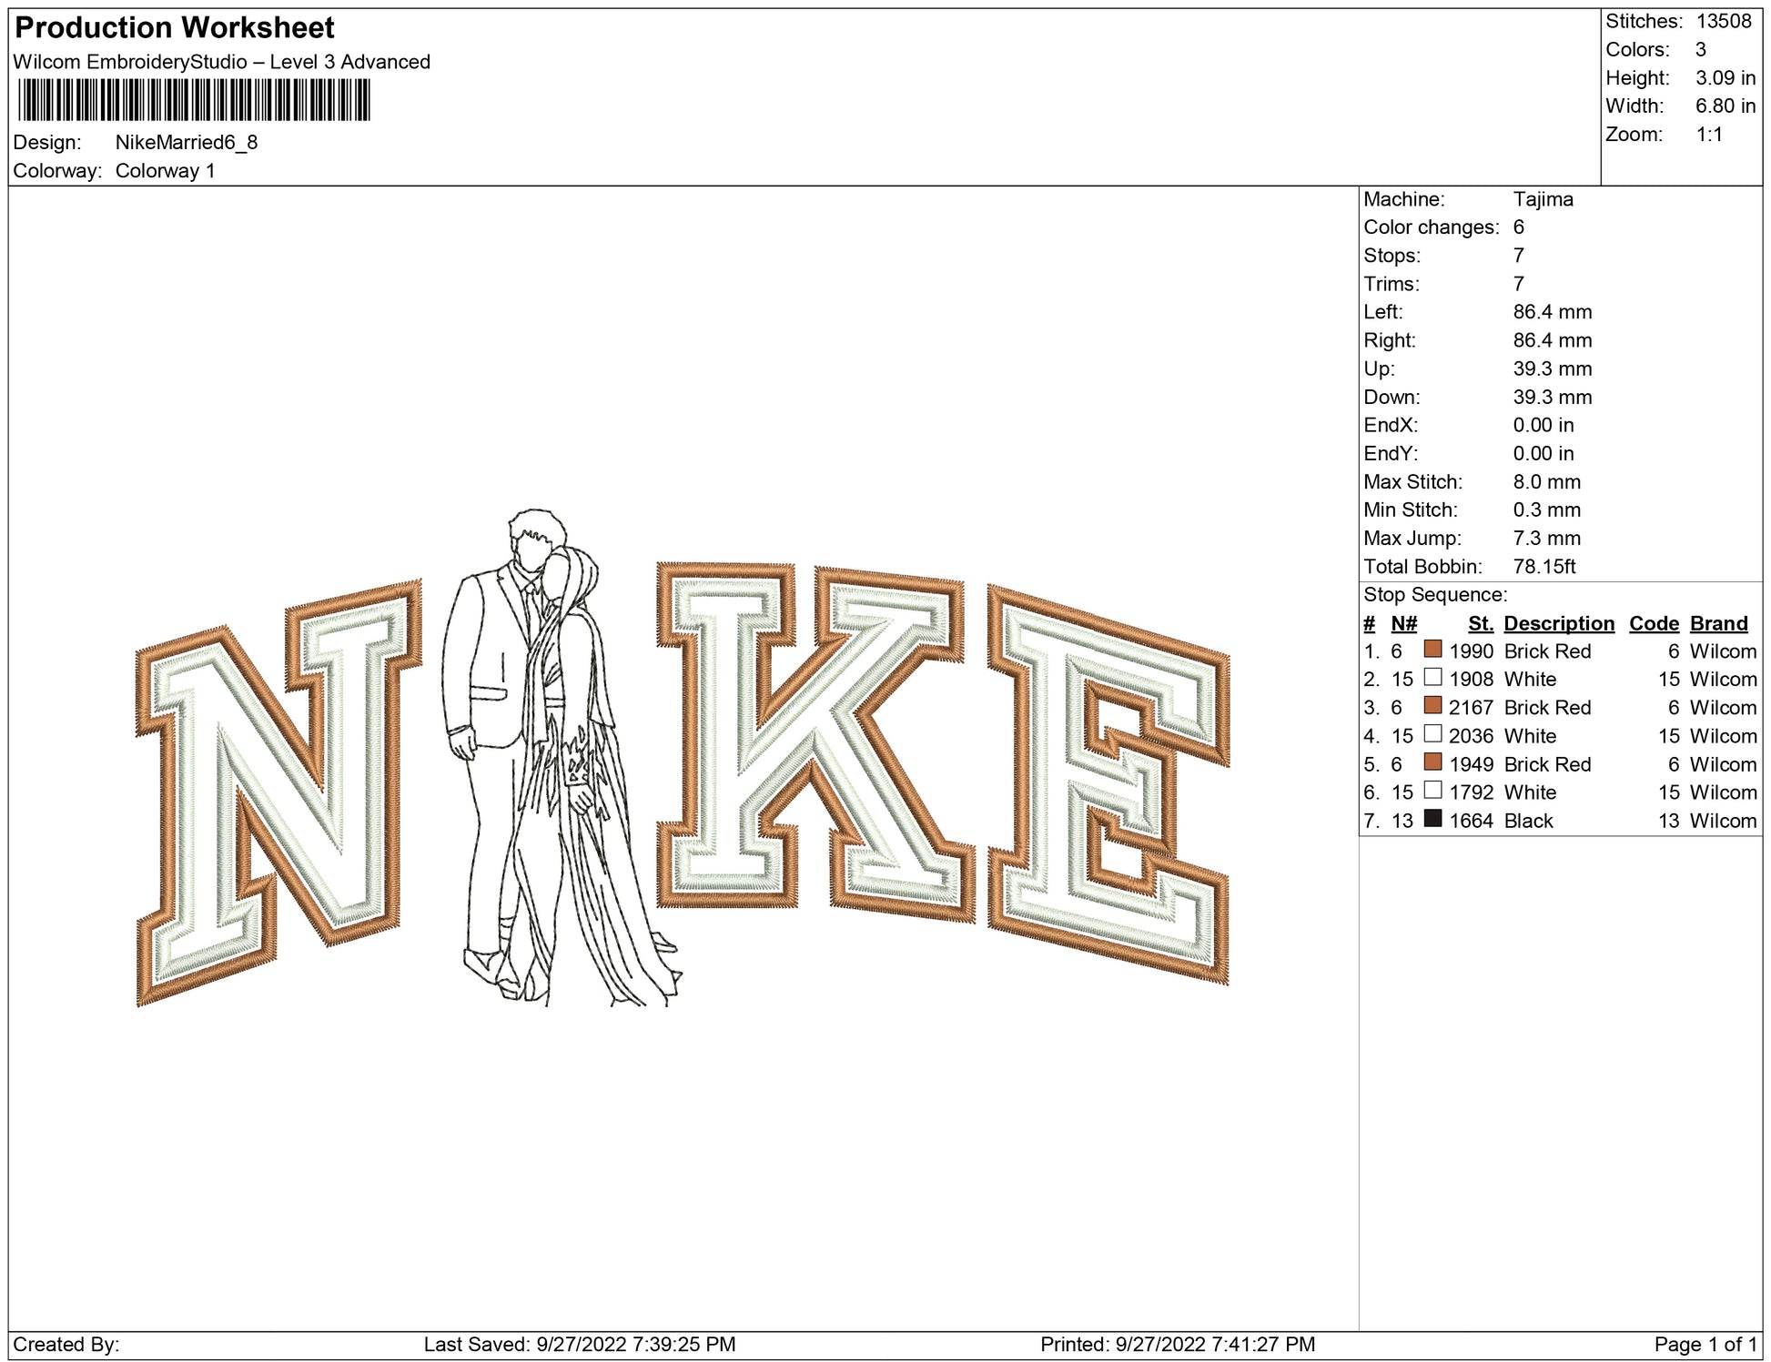Click the design name NikeMarried6_8

pyautogui.click(x=187, y=143)
